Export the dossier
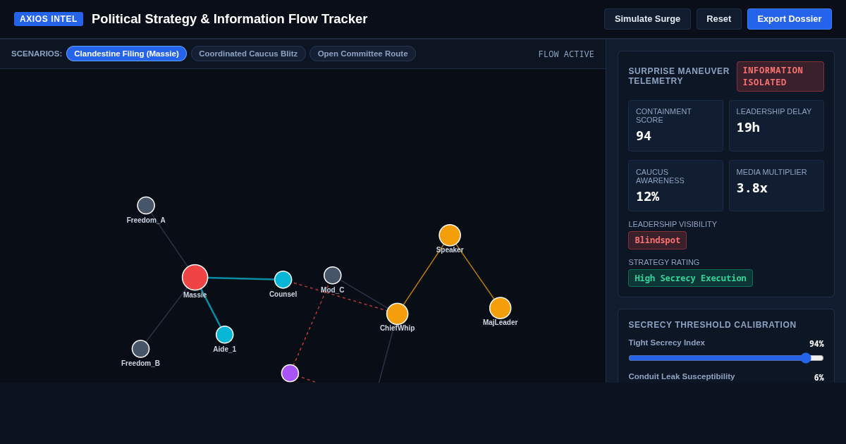 (x=790, y=19)
